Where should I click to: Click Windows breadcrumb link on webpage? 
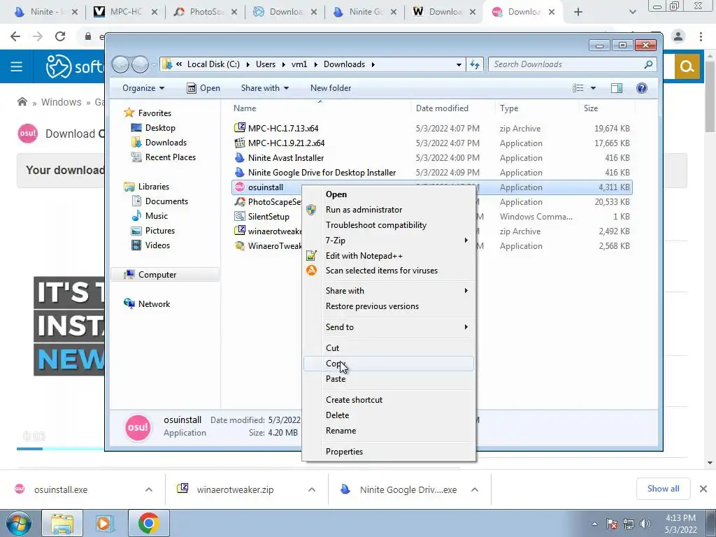[62, 102]
